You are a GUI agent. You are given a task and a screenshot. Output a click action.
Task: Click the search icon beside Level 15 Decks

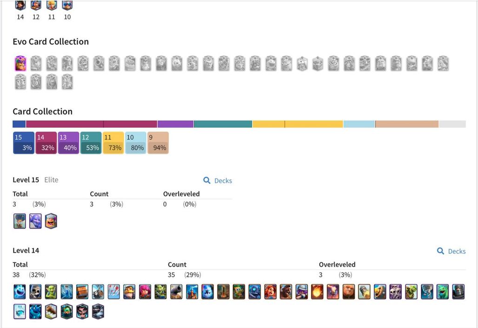click(x=207, y=180)
